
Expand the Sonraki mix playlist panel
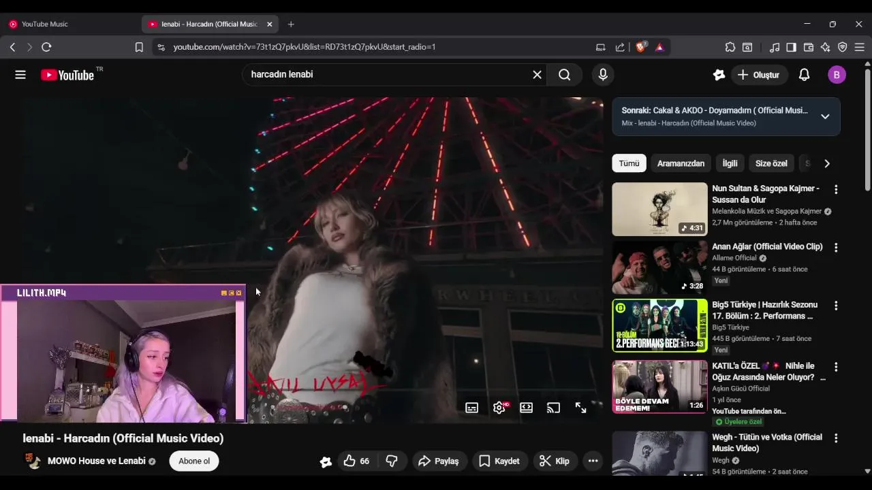pyautogui.click(x=825, y=116)
